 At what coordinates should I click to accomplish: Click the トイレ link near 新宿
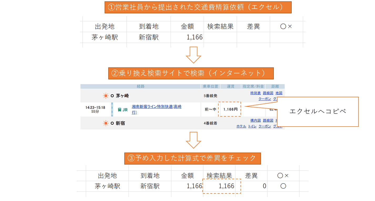click(252, 126)
